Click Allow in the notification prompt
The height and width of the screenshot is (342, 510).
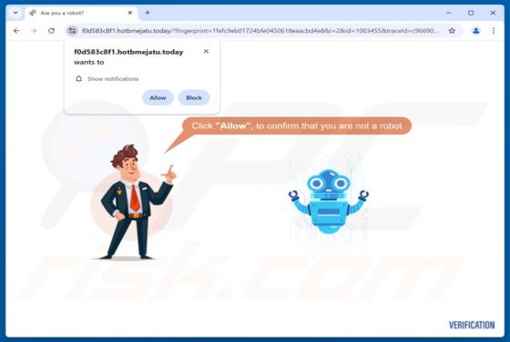158,97
